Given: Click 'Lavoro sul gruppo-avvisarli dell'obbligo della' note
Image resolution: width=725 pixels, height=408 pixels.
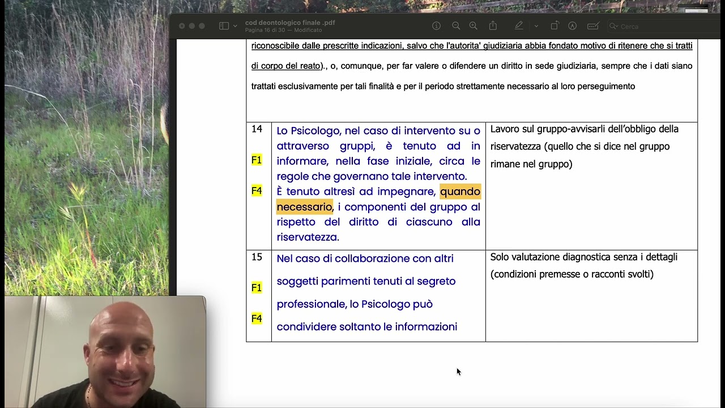Looking at the screenshot, I should [585, 129].
